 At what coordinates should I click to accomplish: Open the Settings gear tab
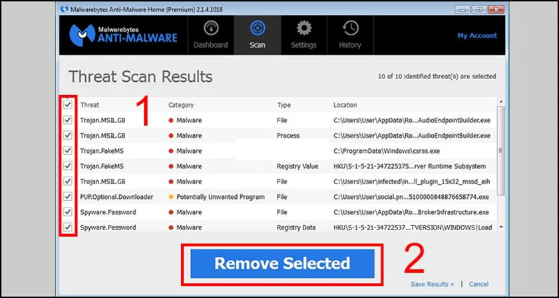coord(303,35)
